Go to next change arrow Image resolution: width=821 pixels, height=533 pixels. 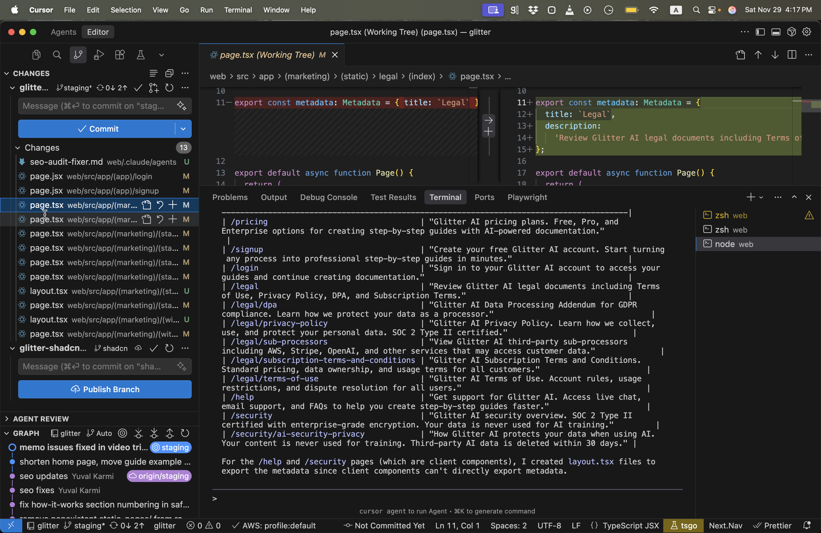click(x=775, y=55)
